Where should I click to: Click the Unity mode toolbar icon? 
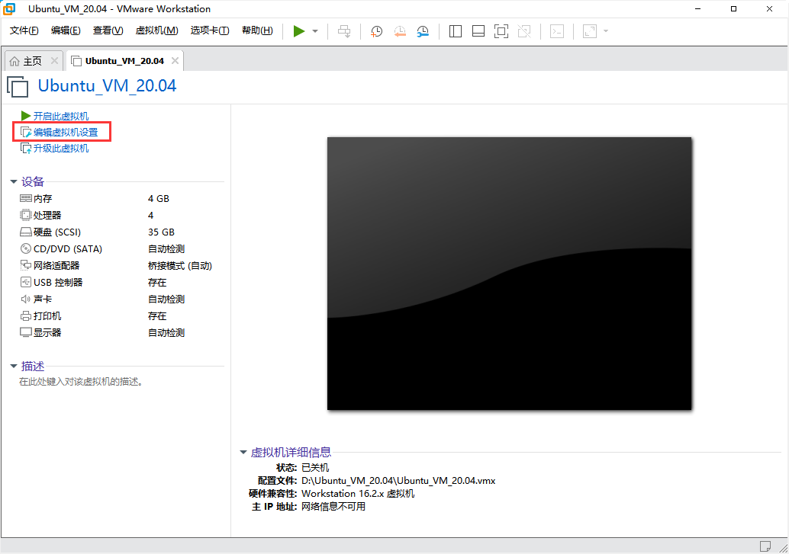(x=524, y=31)
